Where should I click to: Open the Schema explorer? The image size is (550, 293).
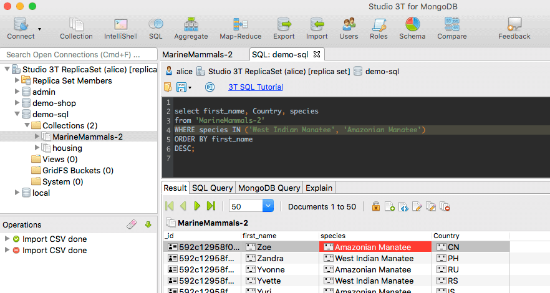point(412,29)
